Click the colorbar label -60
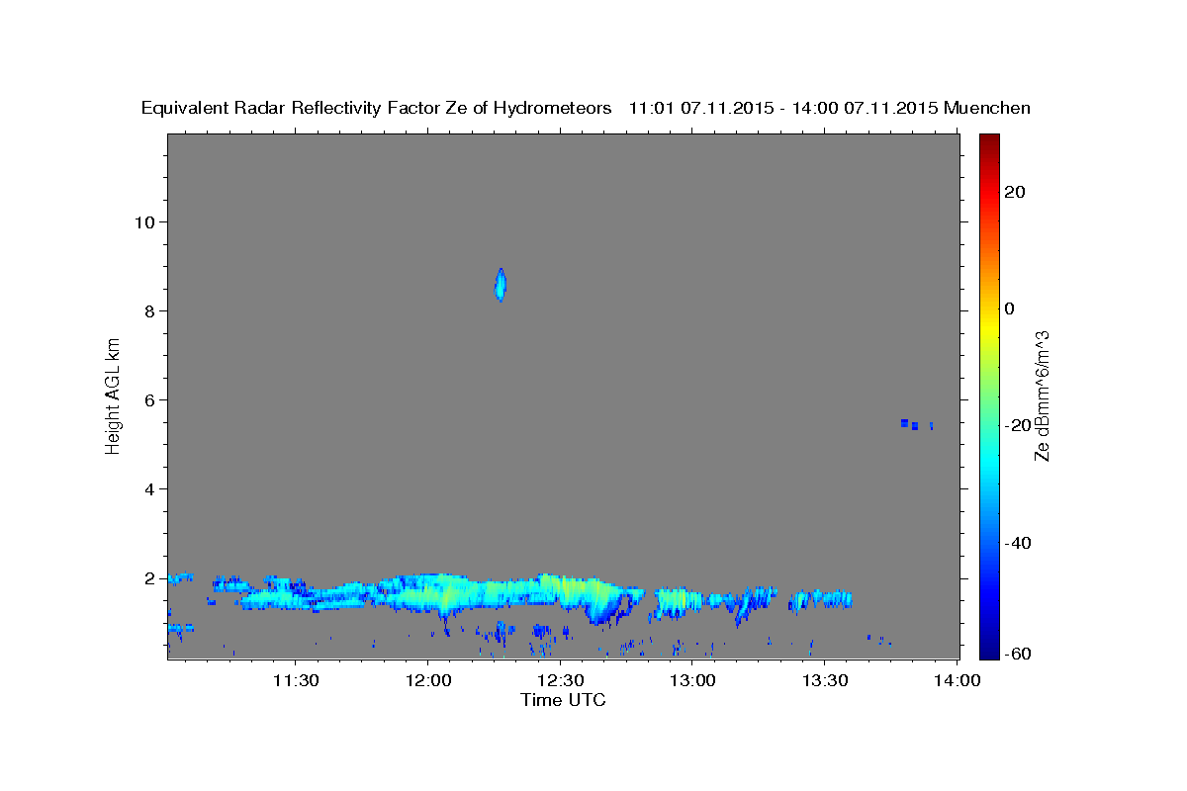1187x791 pixels. tap(1017, 654)
